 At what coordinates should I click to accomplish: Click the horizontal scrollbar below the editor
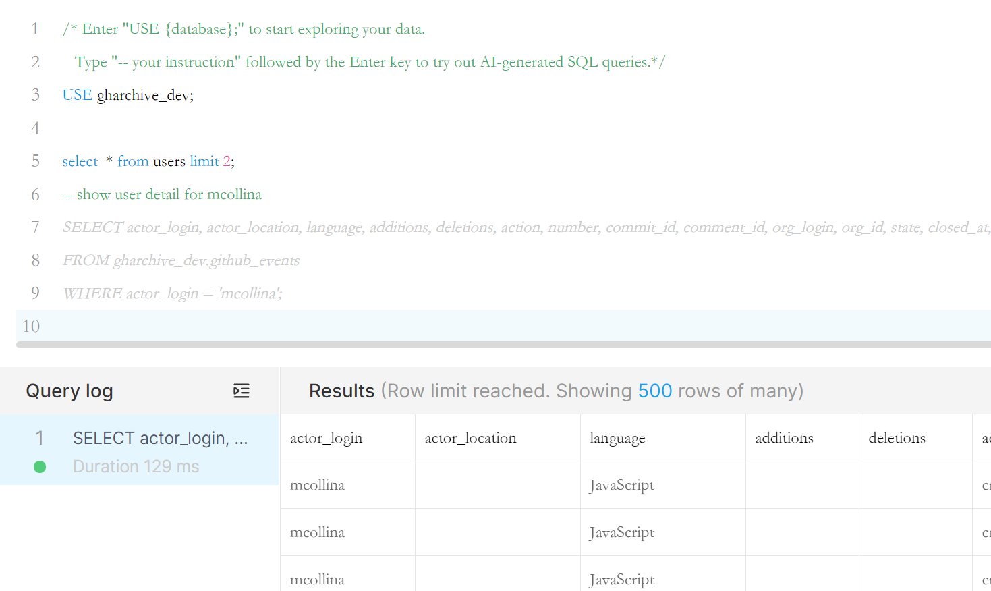click(x=472, y=345)
